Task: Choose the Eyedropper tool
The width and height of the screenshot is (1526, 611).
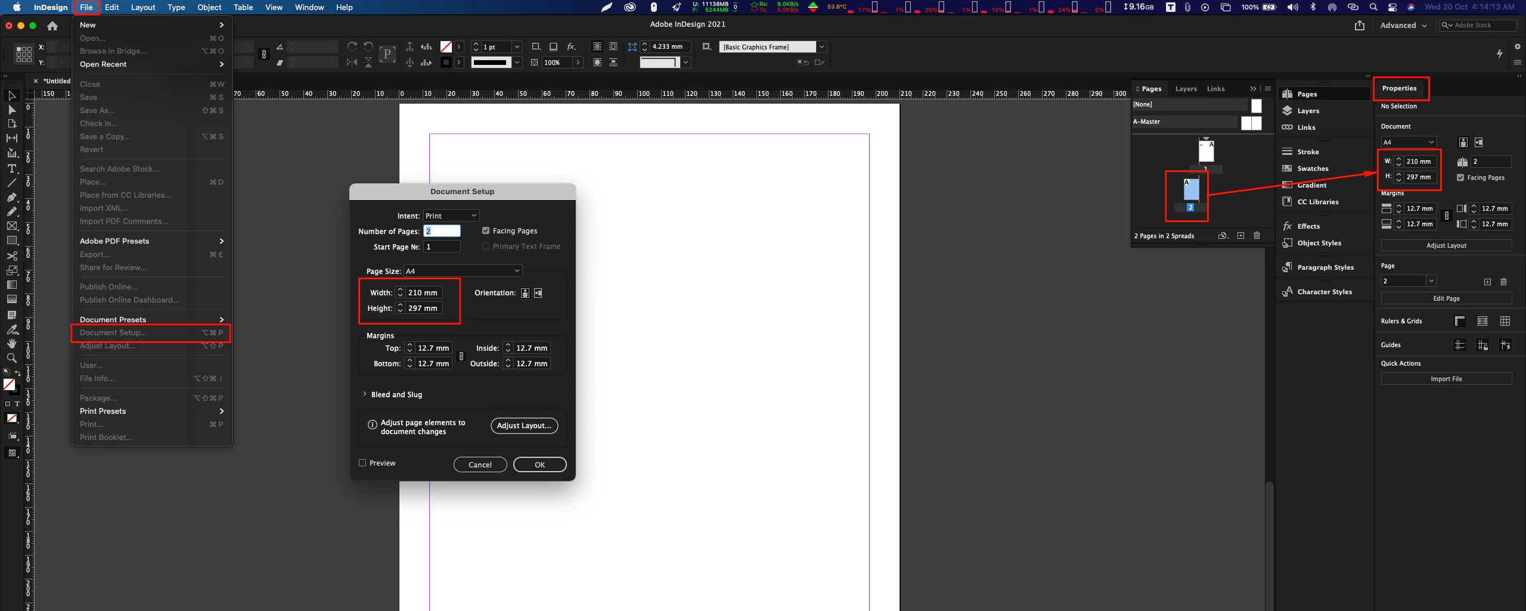Action: point(12,329)
